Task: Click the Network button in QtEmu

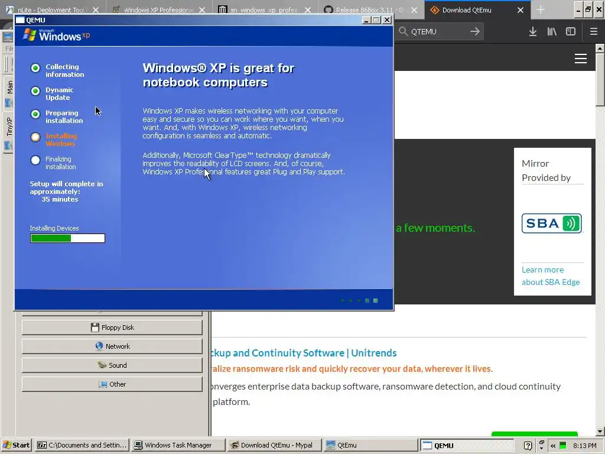Action: [112, 346]
